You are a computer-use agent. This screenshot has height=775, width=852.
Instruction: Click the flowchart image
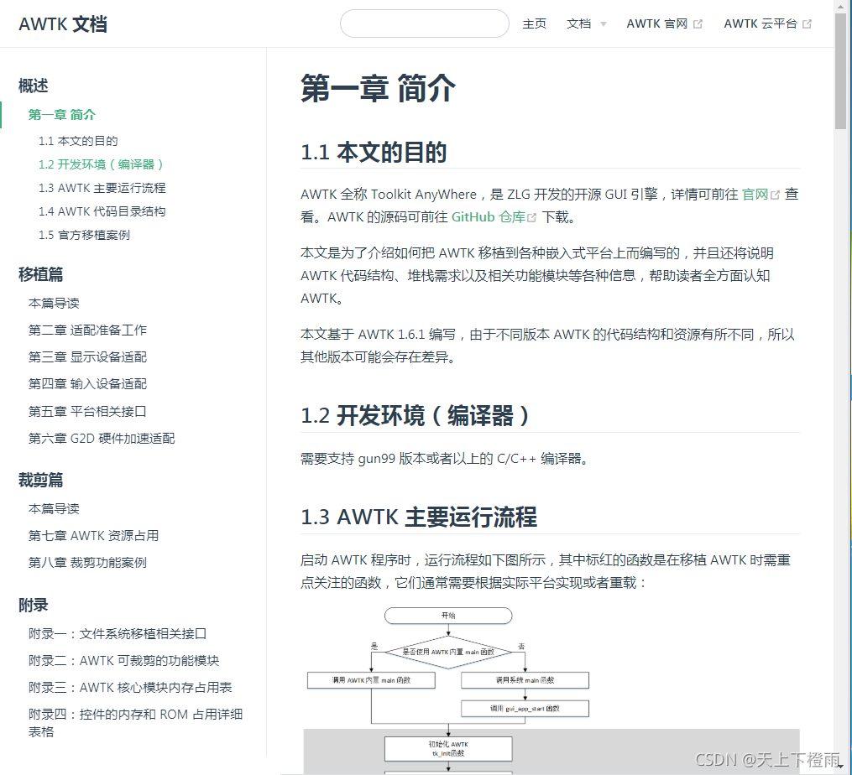tap(550, 689)
